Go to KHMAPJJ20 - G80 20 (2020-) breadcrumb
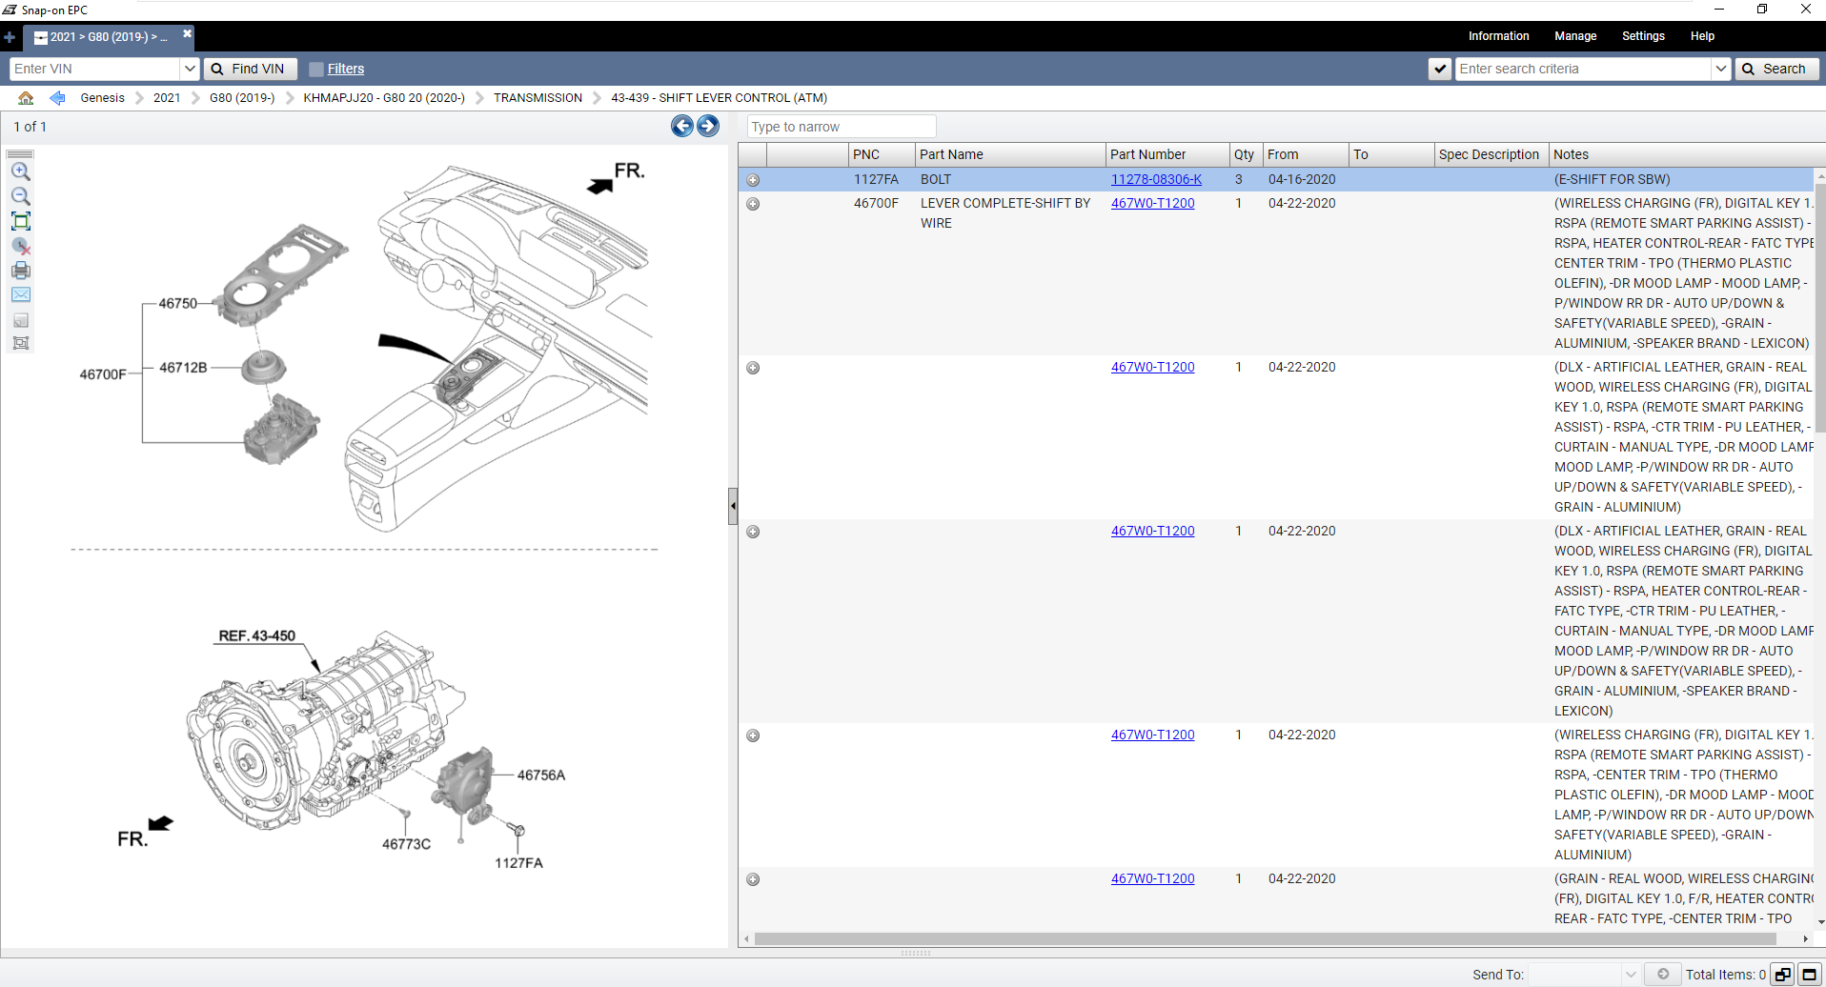 pyautogui.click(x=384, y=98)
